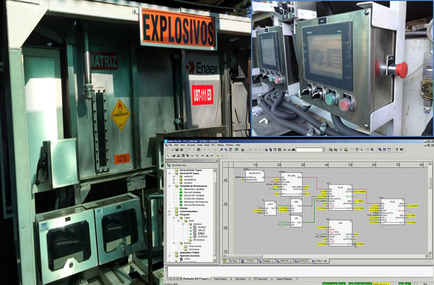
Task: Open the File menu
Action: point(170,145)
